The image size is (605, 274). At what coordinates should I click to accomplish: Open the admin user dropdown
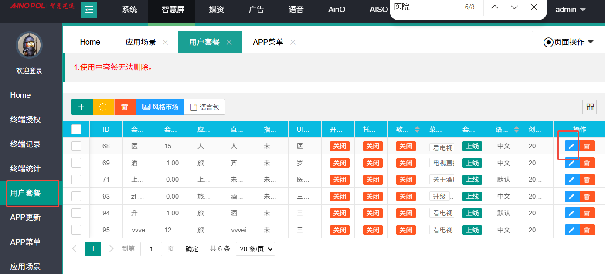pos(570,10)
